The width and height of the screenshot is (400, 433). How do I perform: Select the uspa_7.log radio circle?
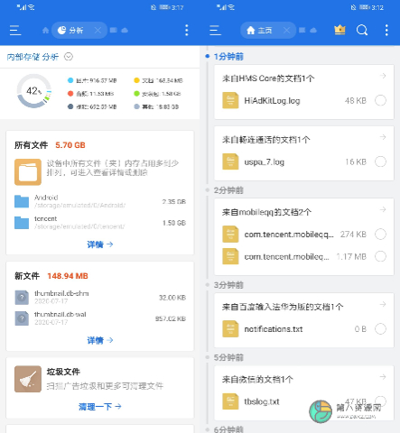[380, 161]
